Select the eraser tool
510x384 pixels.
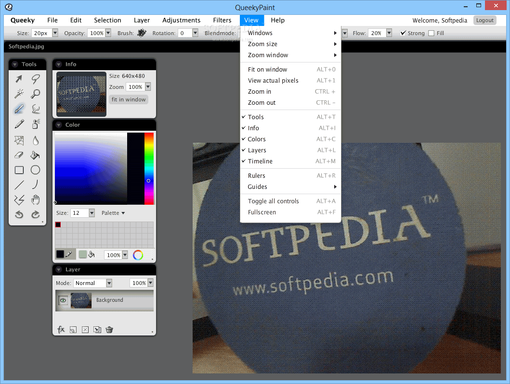[19, 155]
